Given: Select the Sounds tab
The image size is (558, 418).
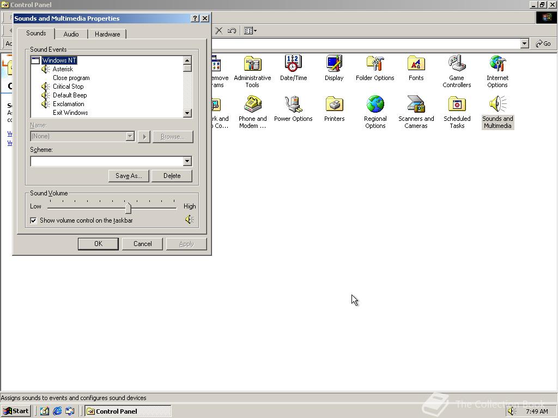Looking at the screenshot, I should click(x=36, y=33).
